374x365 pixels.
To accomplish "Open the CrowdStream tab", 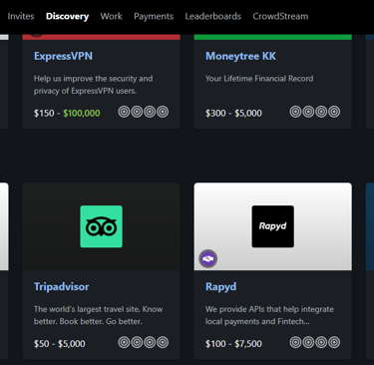I will 280,16.
